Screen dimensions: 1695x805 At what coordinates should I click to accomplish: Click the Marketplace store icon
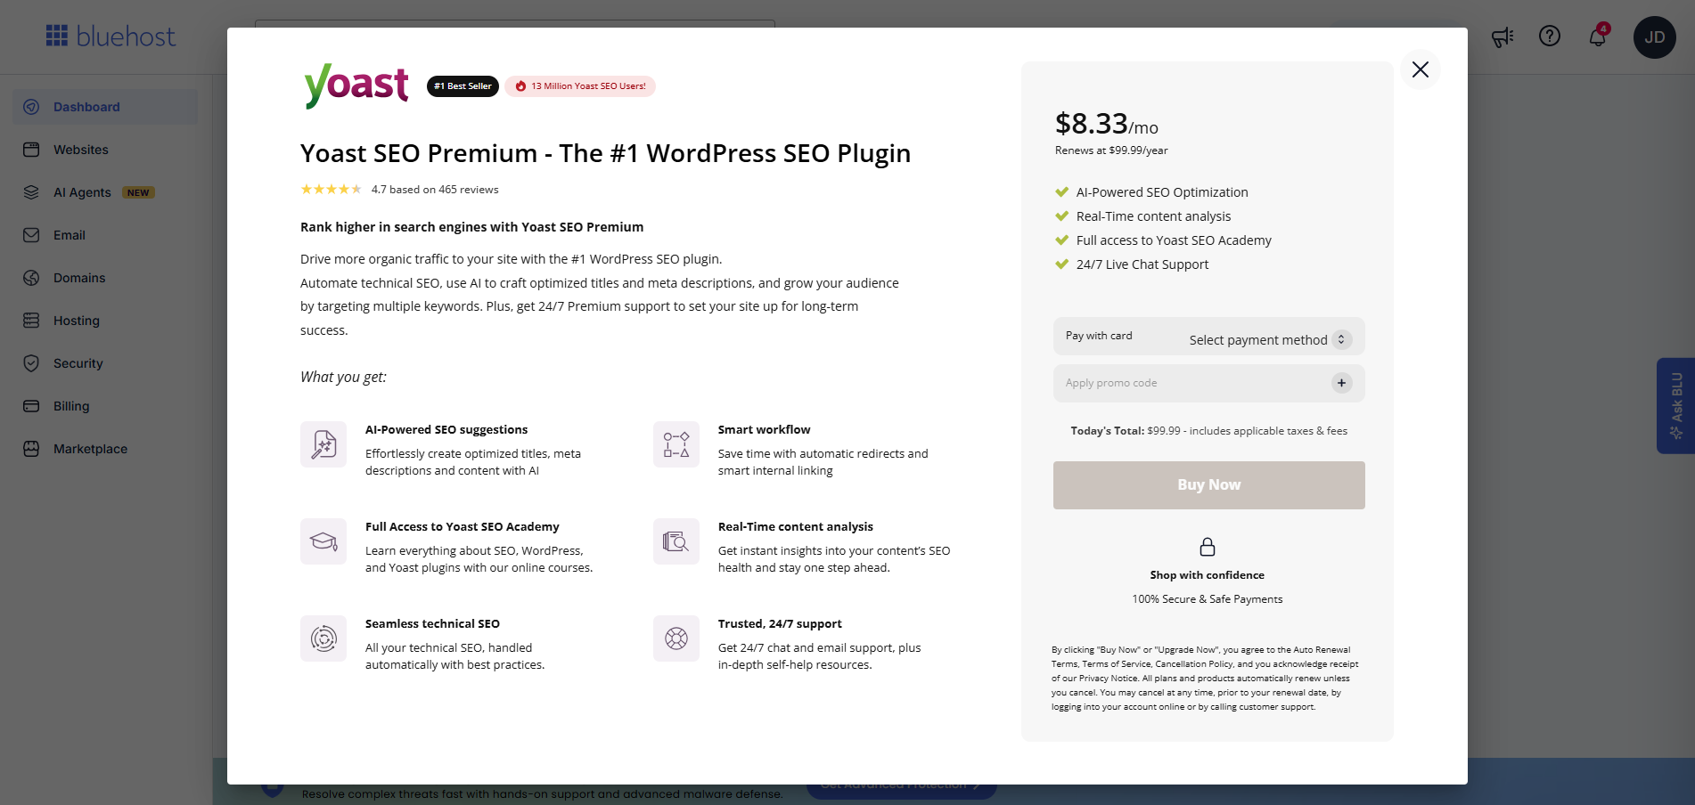pos(31,449)
